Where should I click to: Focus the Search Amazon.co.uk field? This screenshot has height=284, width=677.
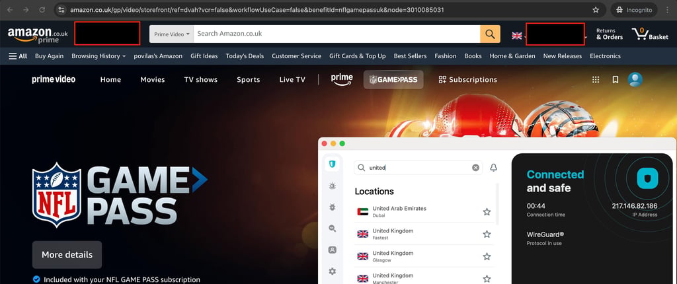[x=337, y=34]
